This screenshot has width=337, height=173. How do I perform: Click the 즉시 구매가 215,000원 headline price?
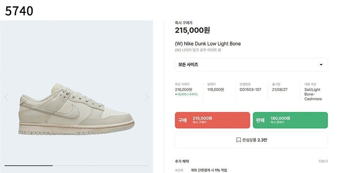click(193, 31)
